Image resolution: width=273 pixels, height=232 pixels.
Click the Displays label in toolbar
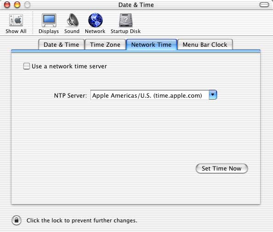coord(49,31)
